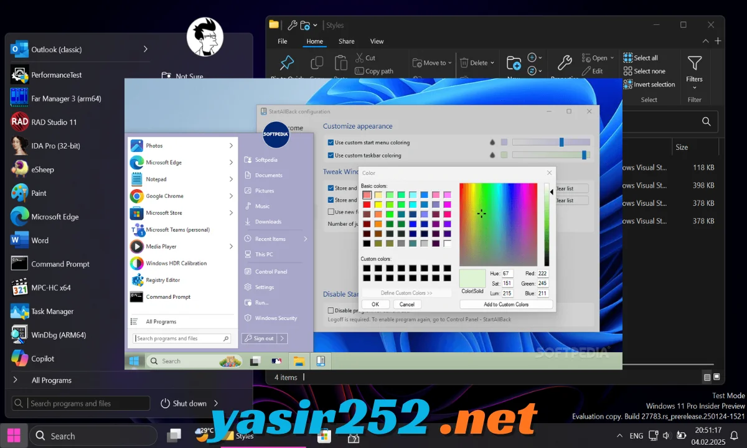Image resolution: width=747 pixels, height=448 pixels.
Task: Expand the Recent Items submenu arrow
Action: (x=306, y=239)
